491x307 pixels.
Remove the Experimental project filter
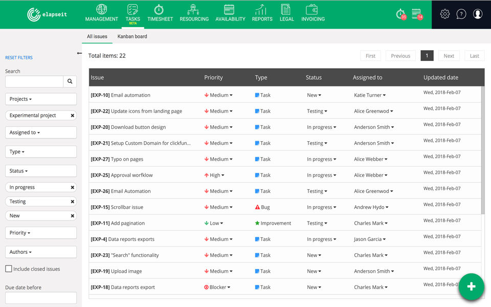(x=72, y=116)
